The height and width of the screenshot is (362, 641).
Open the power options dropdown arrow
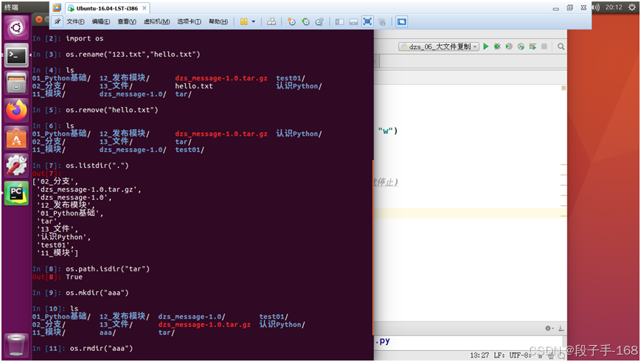click(x=254, y=21)
